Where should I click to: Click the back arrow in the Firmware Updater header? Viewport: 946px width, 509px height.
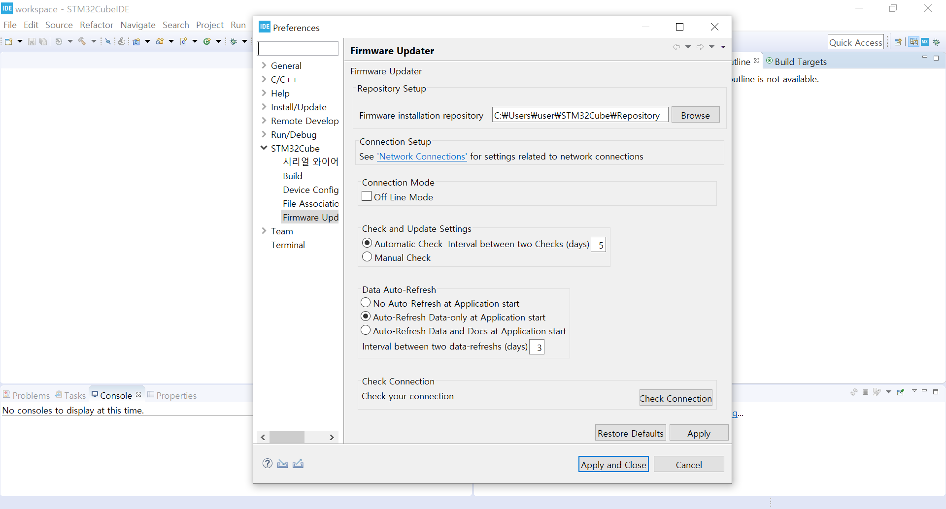676,47
